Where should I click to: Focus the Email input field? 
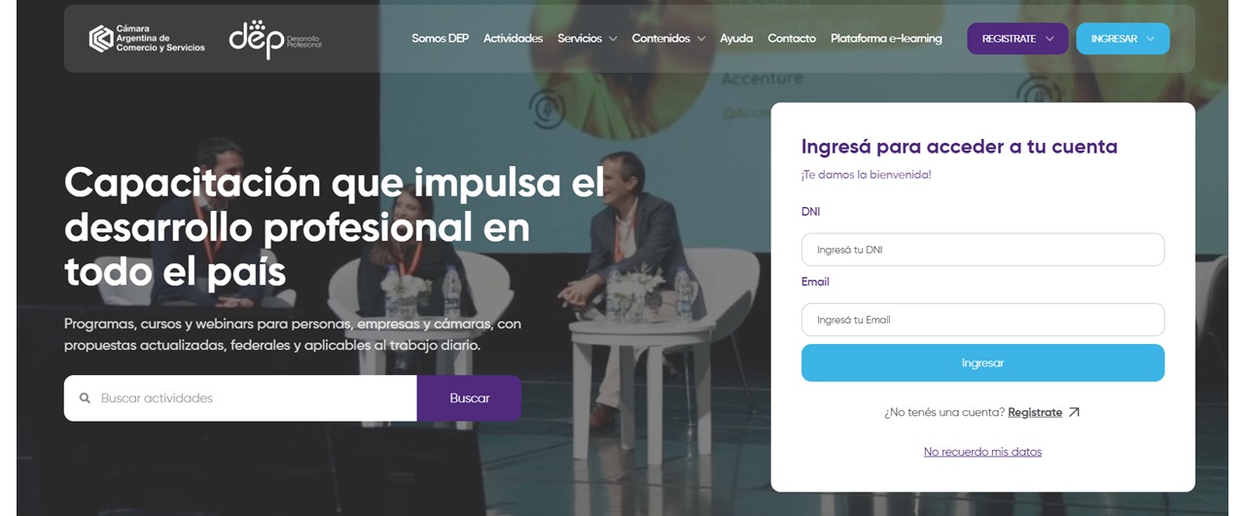(982, 320)
